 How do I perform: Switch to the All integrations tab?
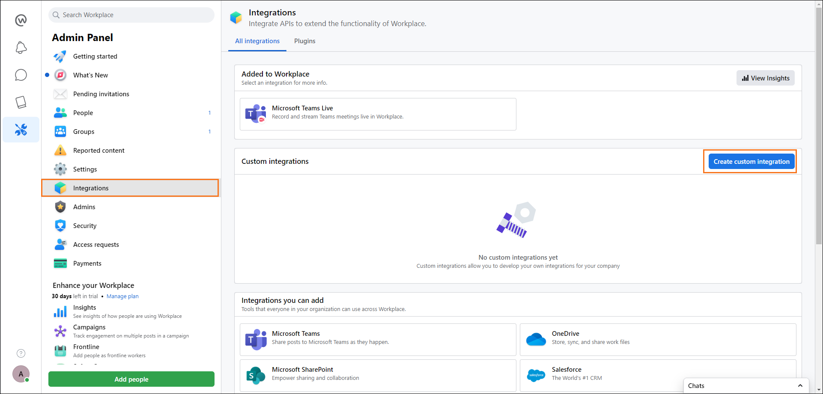point(257,41)
